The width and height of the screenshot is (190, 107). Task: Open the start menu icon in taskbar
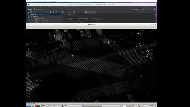tap(28, 106)
